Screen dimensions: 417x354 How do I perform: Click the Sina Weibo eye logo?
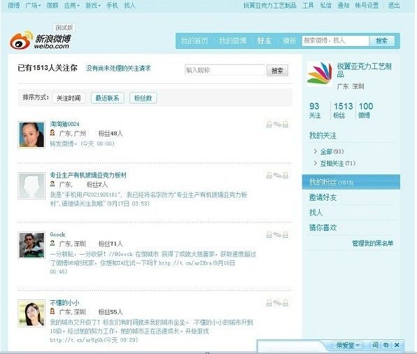21,41
